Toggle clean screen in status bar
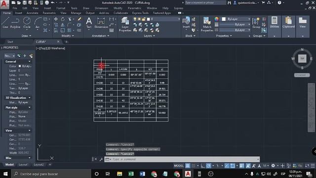The height and width of the screenshot is (178, 316). [x=307, y=166]
